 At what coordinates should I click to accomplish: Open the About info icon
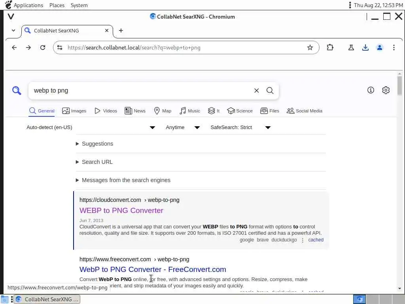(371, 90)
